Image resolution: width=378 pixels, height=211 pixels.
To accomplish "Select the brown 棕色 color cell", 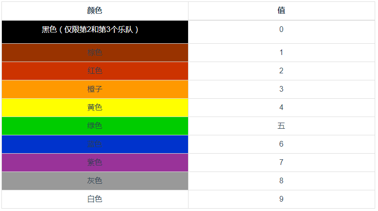I will 94,52.
